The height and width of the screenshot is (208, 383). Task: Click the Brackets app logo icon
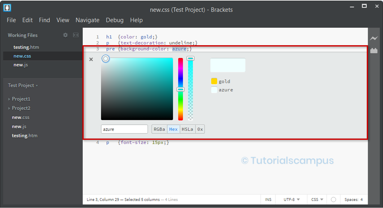click(7, 8)
